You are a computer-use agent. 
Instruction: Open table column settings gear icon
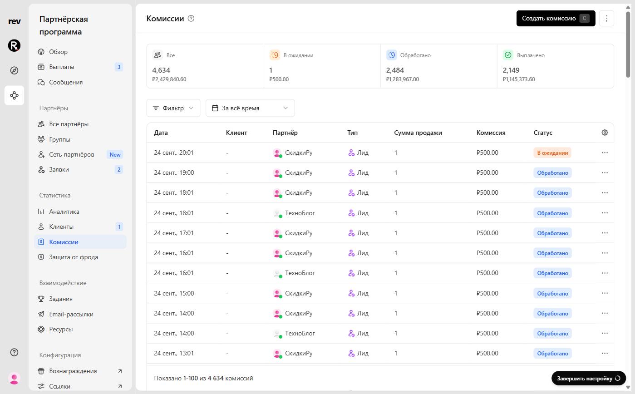pos(605,133)
